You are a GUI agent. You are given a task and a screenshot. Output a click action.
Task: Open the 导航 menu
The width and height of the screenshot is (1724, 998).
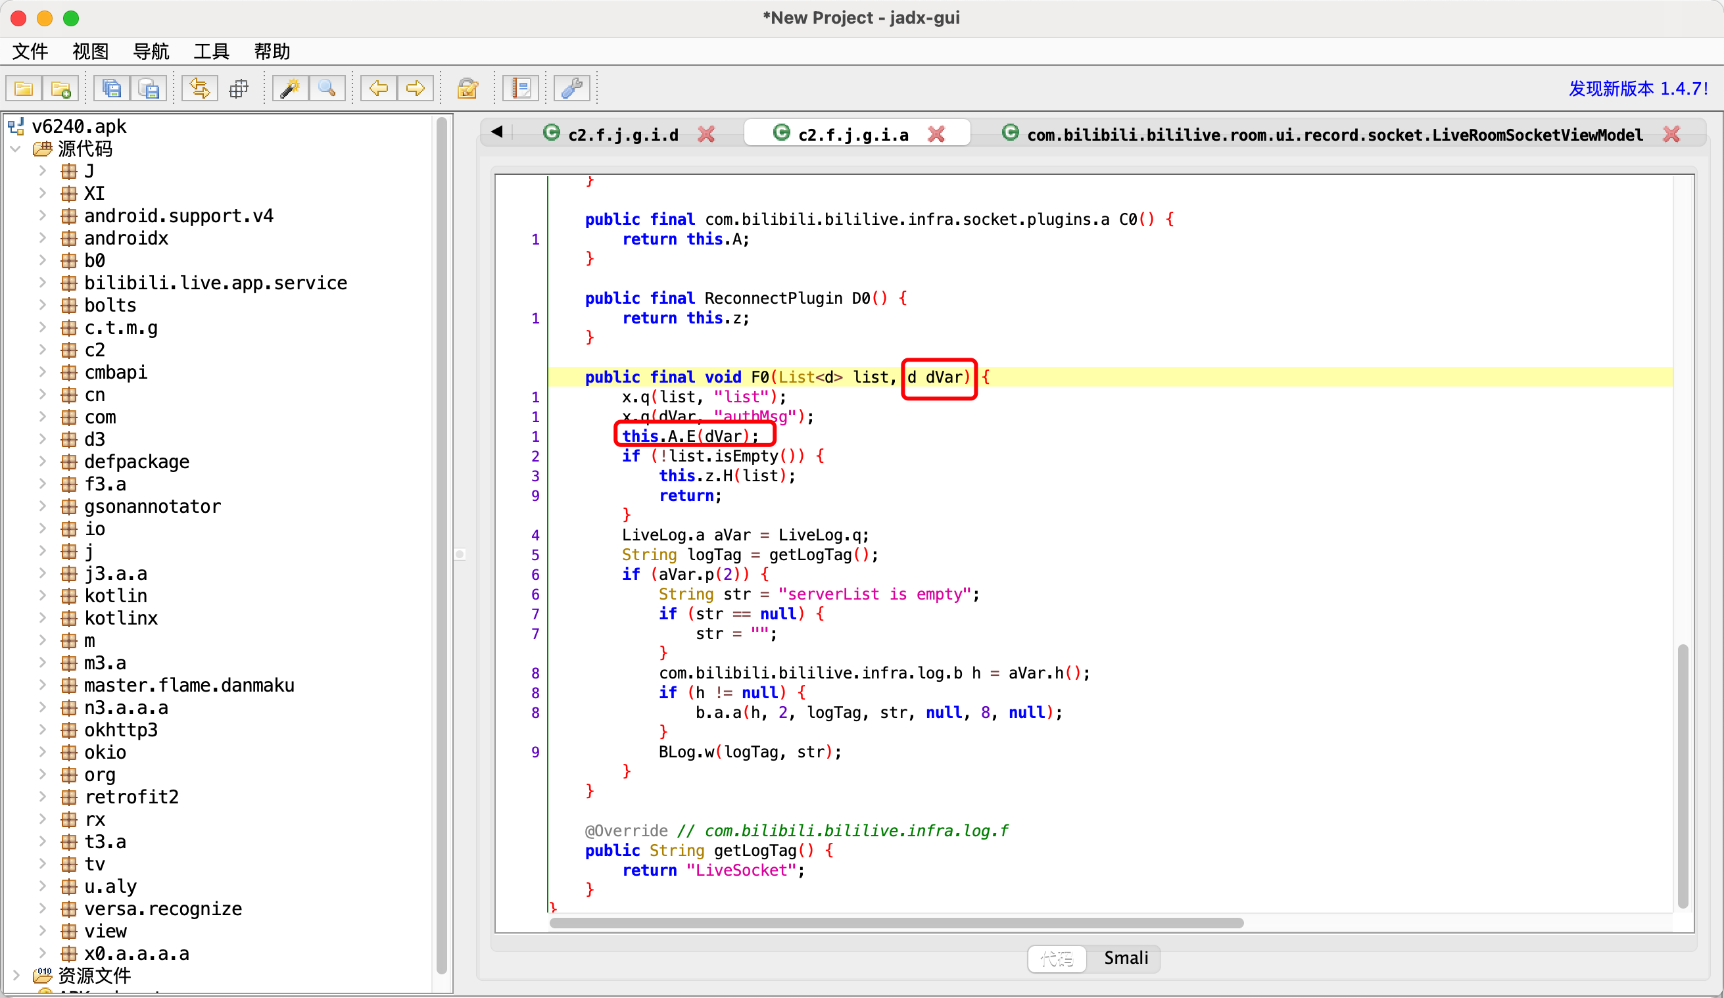click(151, 51)
